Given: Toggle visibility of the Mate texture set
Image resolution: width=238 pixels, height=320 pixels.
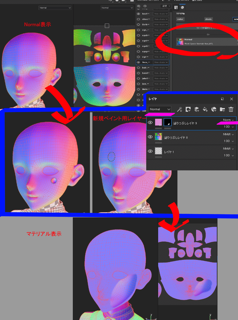Looking at the screenshot, I should click(x=138, y=89).
